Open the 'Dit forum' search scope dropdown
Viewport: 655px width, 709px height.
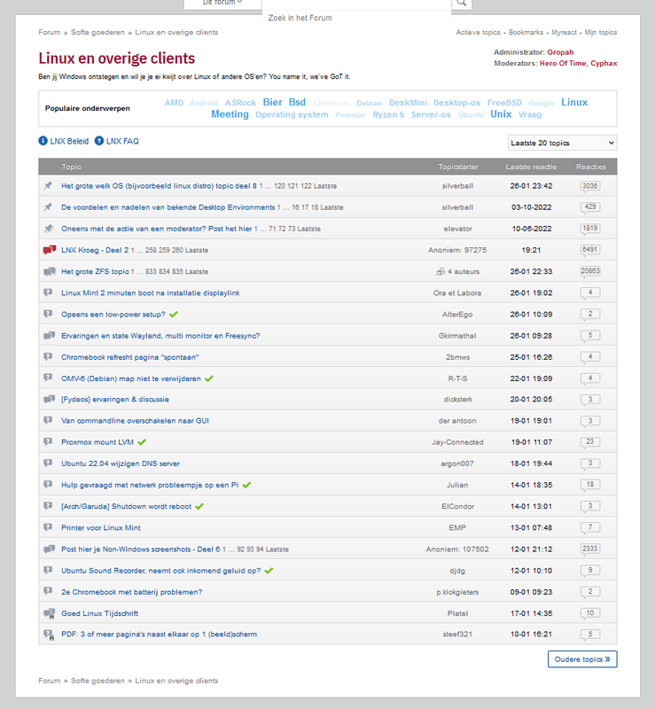pos(222,3)
